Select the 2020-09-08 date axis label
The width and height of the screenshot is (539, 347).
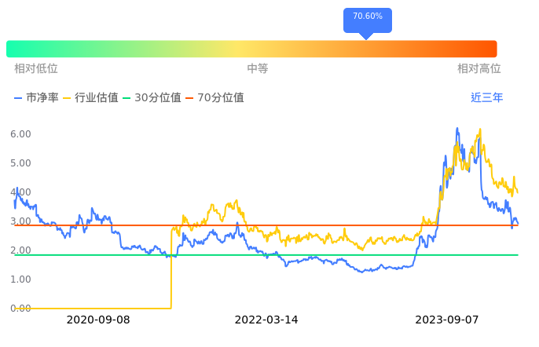coord(98,320)
